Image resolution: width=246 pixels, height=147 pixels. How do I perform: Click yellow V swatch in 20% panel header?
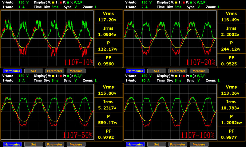coord(176,2)
